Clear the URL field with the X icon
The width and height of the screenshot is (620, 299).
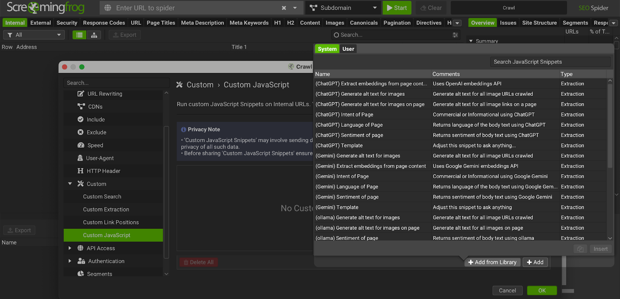click(284, 8)
